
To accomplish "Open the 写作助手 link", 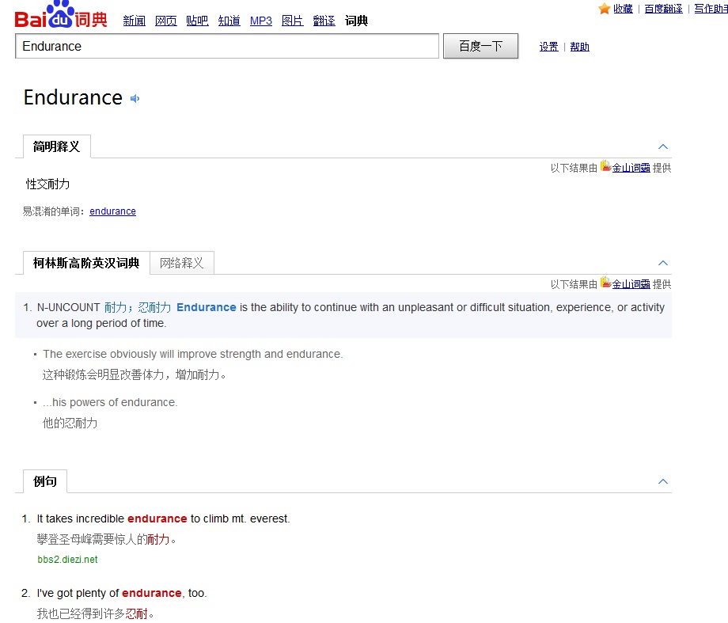I will pos(711,9).
